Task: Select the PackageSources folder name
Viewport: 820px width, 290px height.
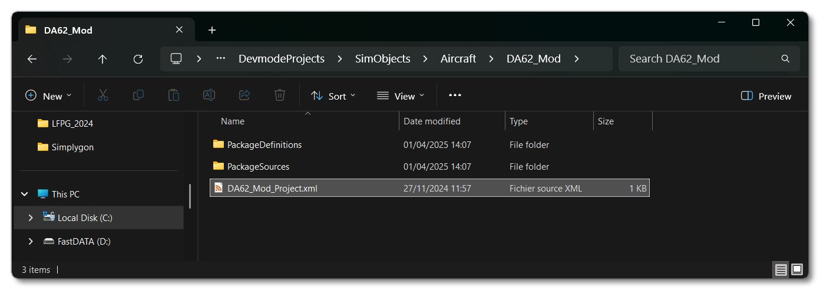Action: coord(258,166)
